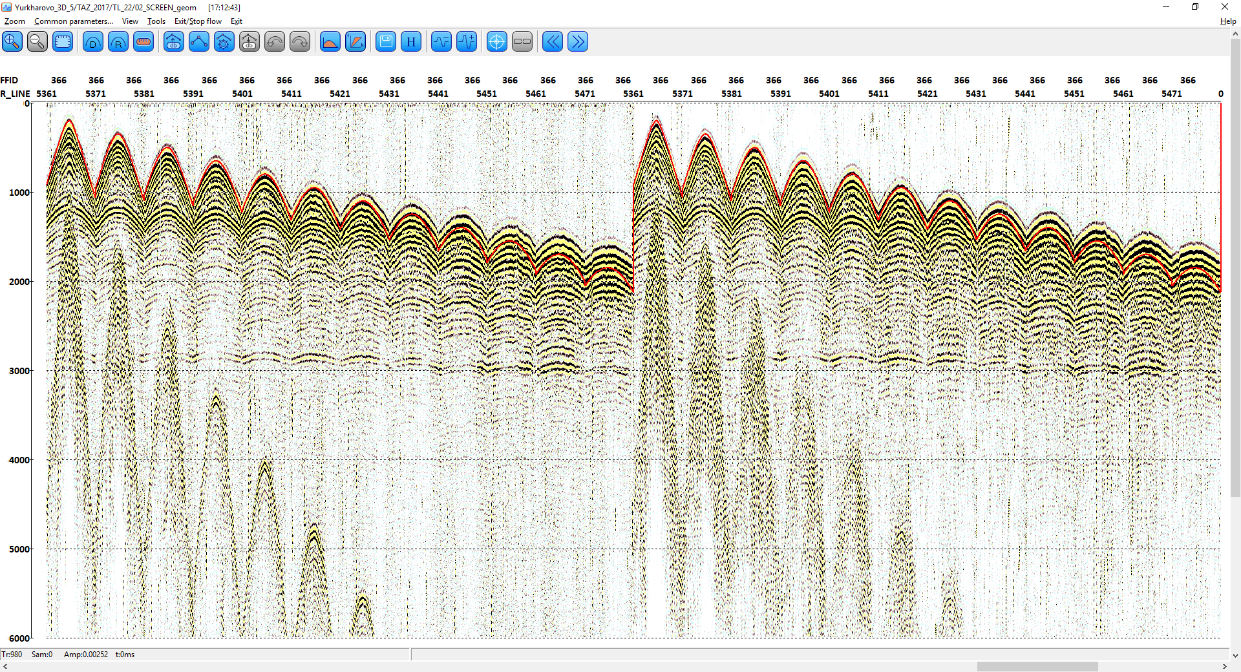Click the save floppy disk icon
The width and height of the screenshot is (1241, 672).
click(x=386, y=42)
